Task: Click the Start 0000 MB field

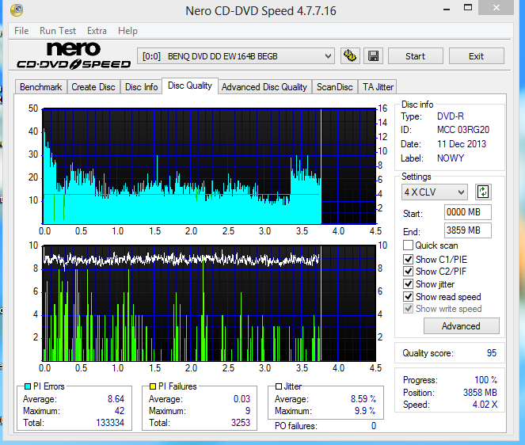Action: pyautogui.click(x=467, y=212)
